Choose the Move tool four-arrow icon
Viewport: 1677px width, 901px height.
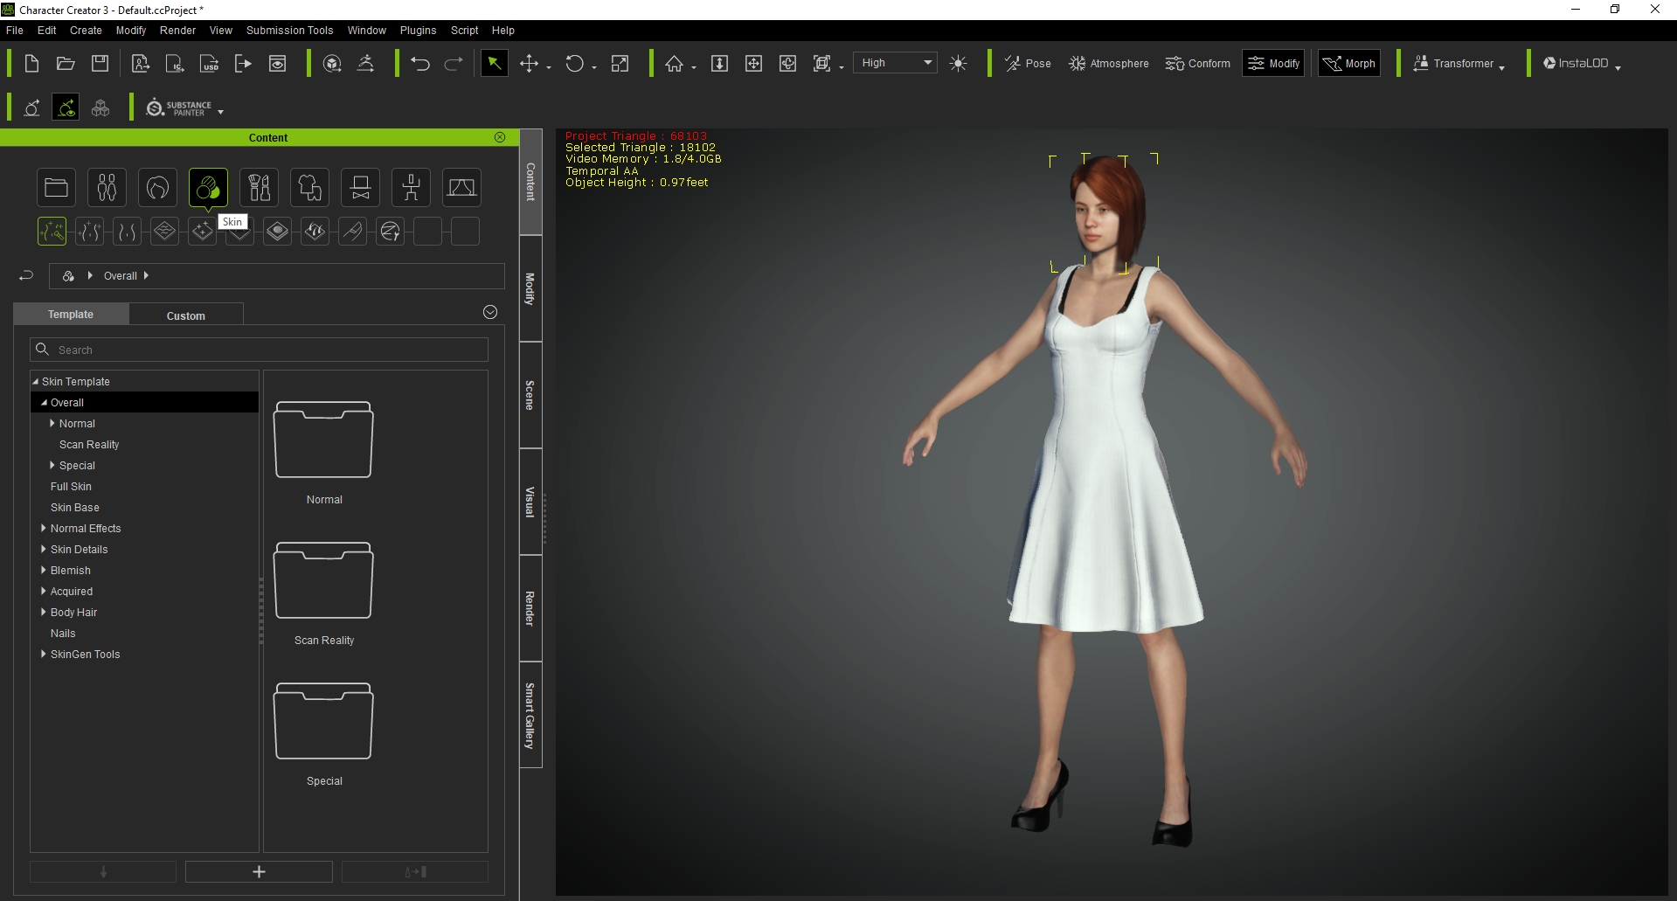(x=529, y=63)
